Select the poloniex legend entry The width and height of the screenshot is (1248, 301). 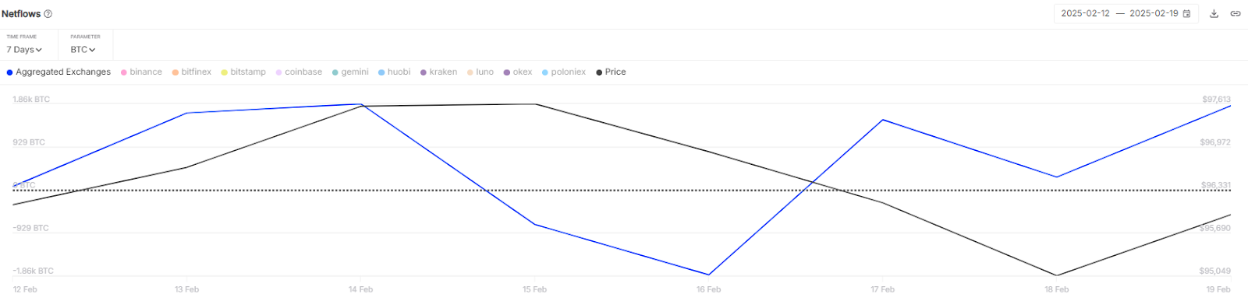(563, 72)
